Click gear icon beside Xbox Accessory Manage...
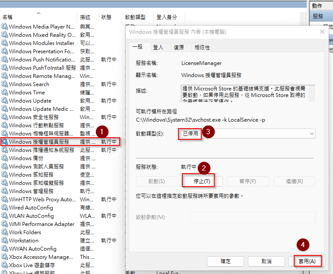This screenshot has height=274, width=333. coord(4,257)
